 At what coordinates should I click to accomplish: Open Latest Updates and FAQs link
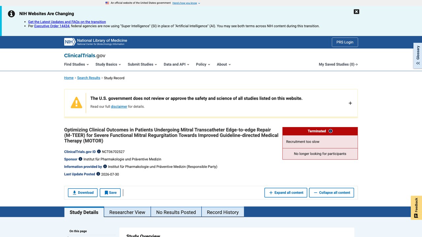click(67, 22)
